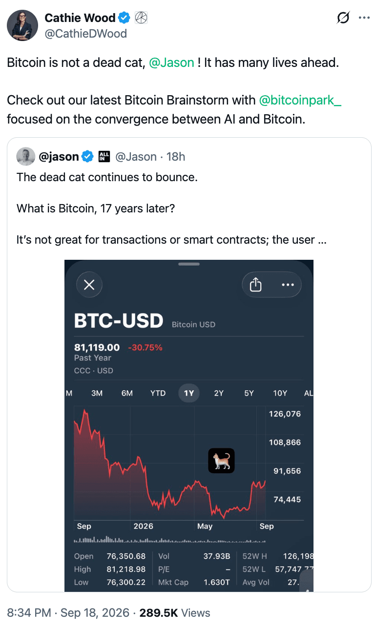
Task: Click the 8:34 PM Sep 18, 2026 timestamp
Action: pos(68,613)
